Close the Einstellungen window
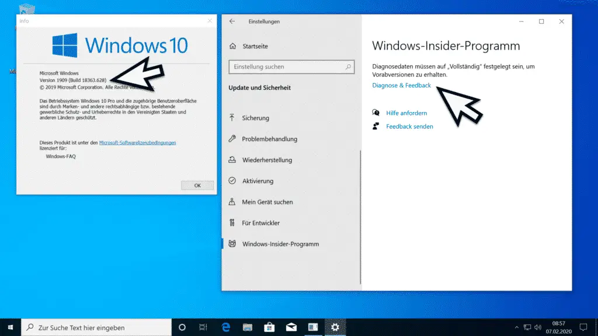Viewport: 598px width, 336px height. pos(561,22)
